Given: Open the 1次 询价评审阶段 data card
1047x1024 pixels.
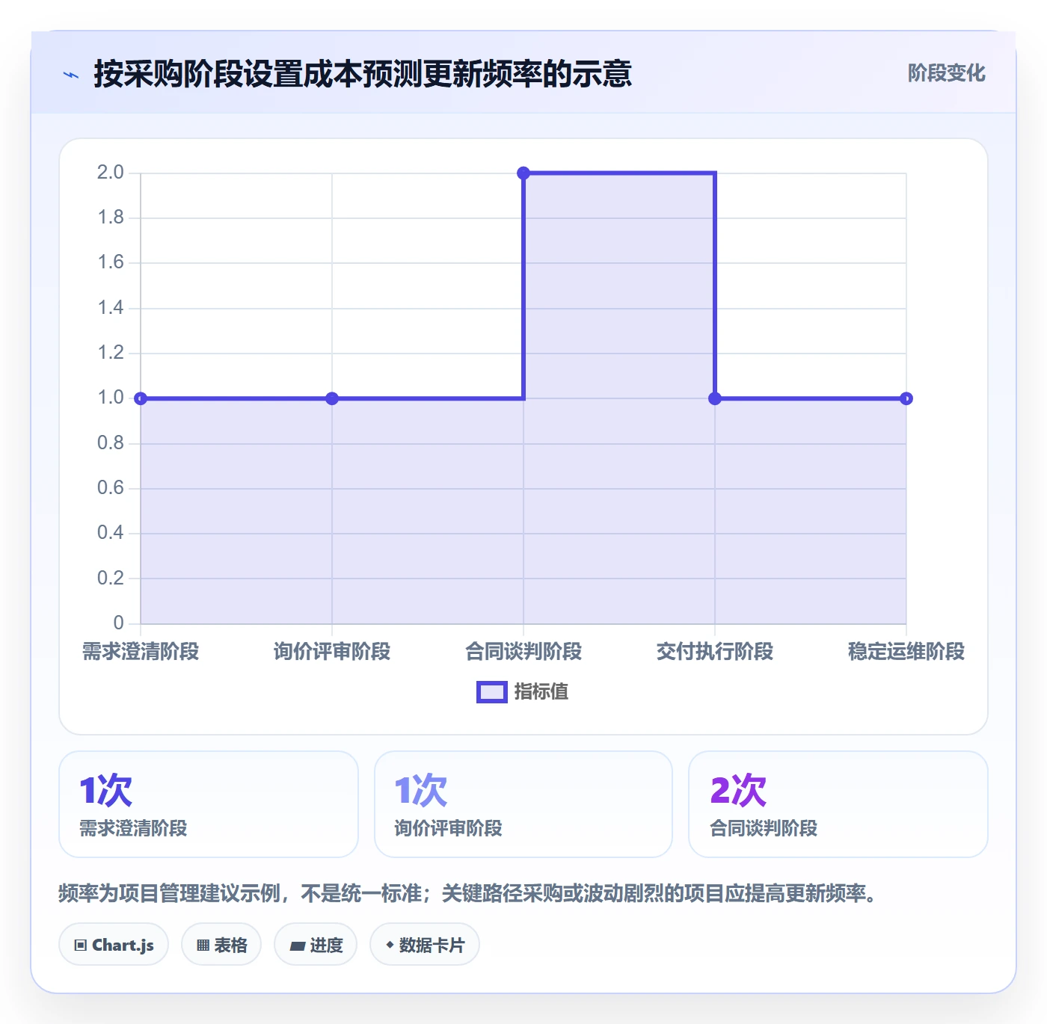Looking at the screenshot, I should [523, 804].
